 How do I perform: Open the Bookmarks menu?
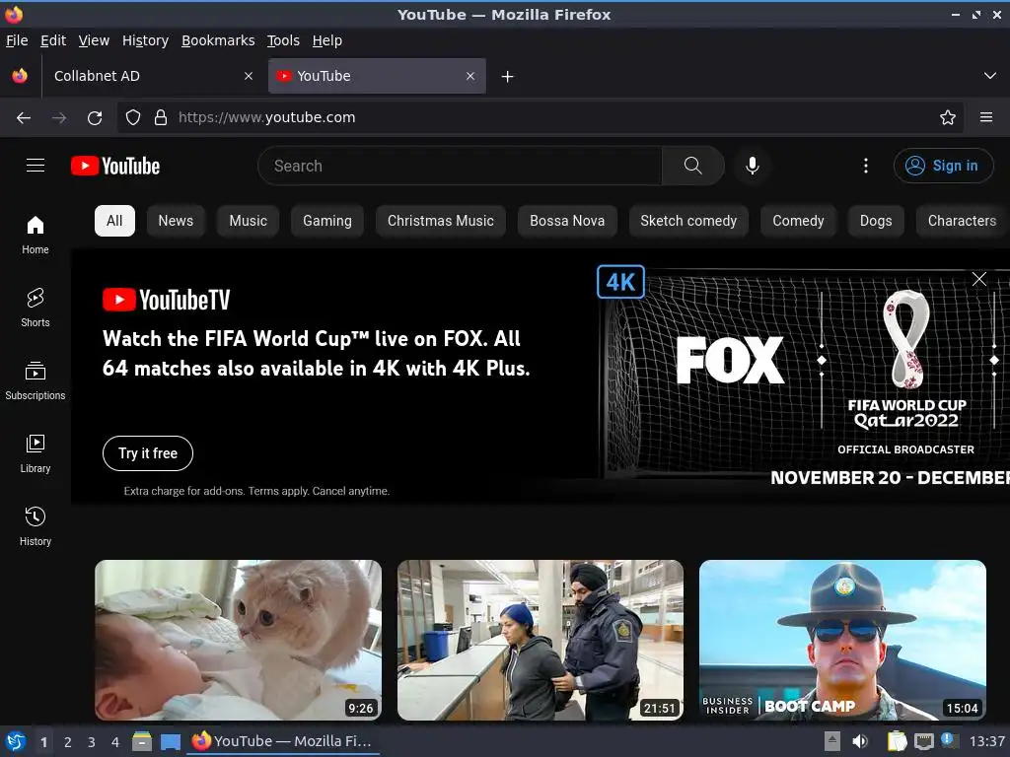click(218, 40)
